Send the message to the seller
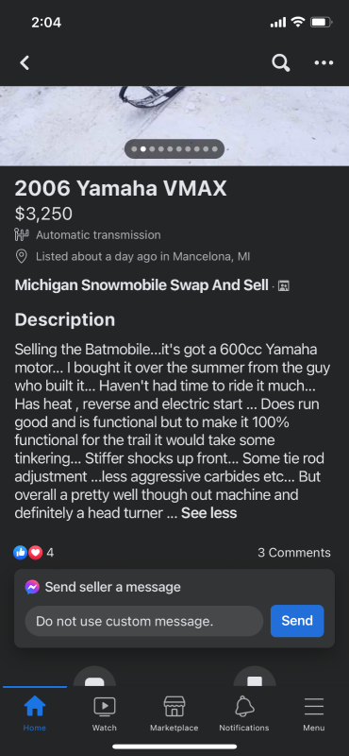The width and height of the screenshot is (349, 756). point(297,621)
